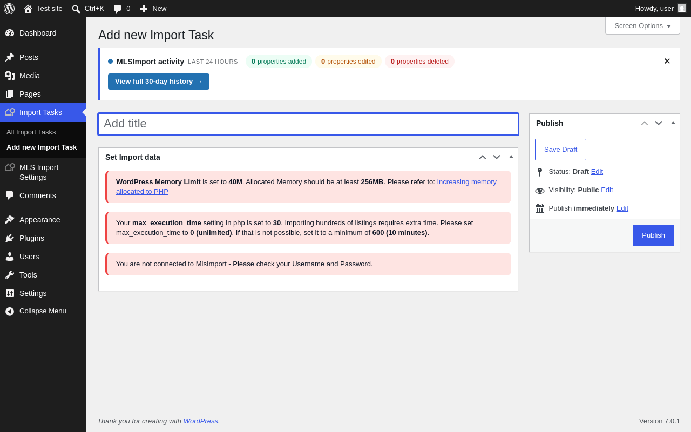
Task: Click the Publish calendar icon
Action: pos(540,208)
